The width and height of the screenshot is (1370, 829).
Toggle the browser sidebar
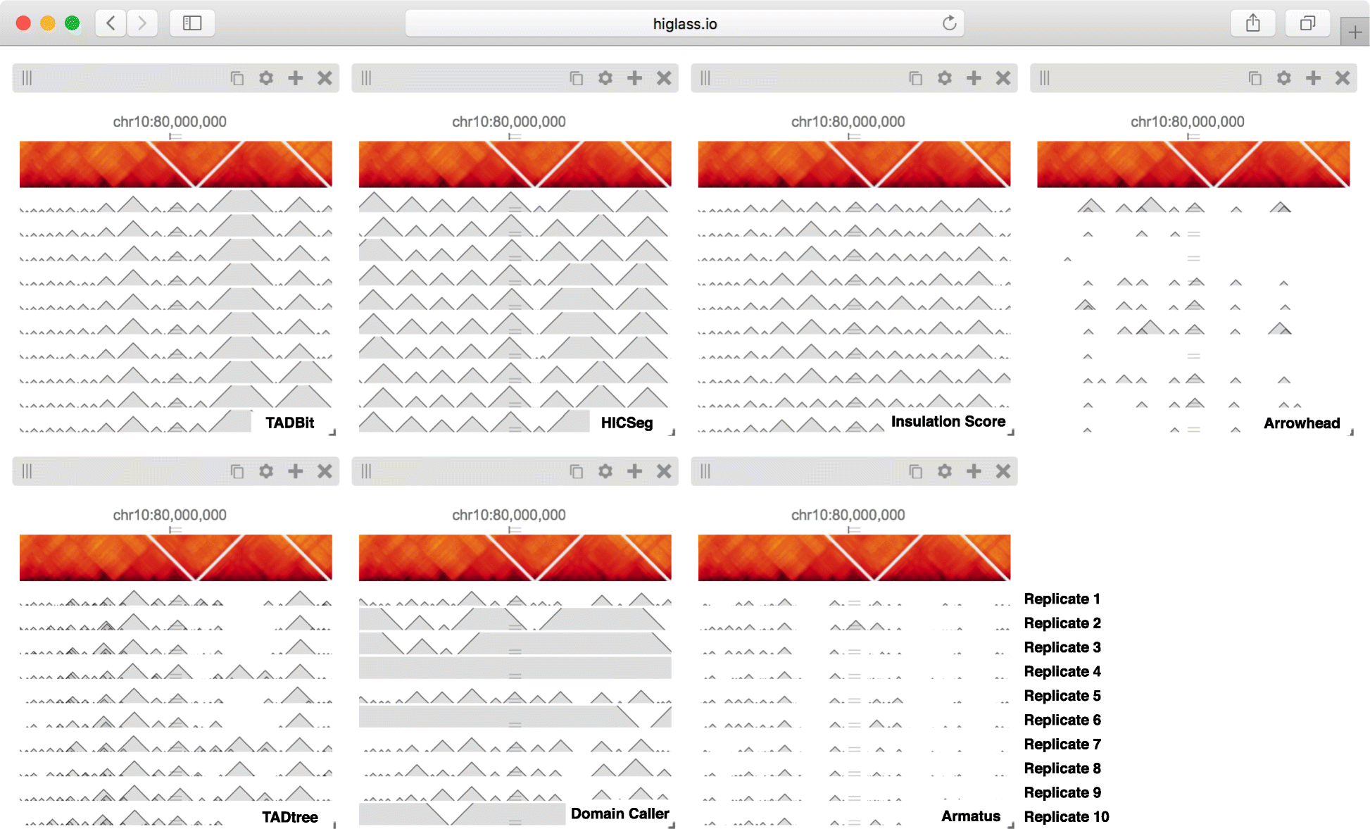coord(192,23)
